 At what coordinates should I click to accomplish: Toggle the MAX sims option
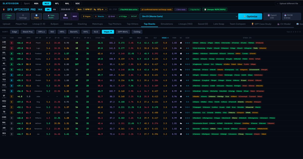[x=75, y=16]
